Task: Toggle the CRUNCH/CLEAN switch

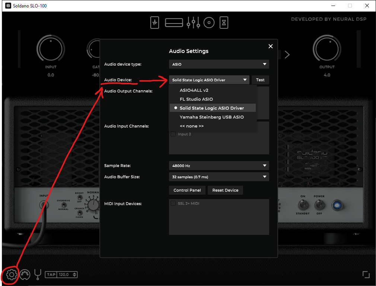Action: 80,213
